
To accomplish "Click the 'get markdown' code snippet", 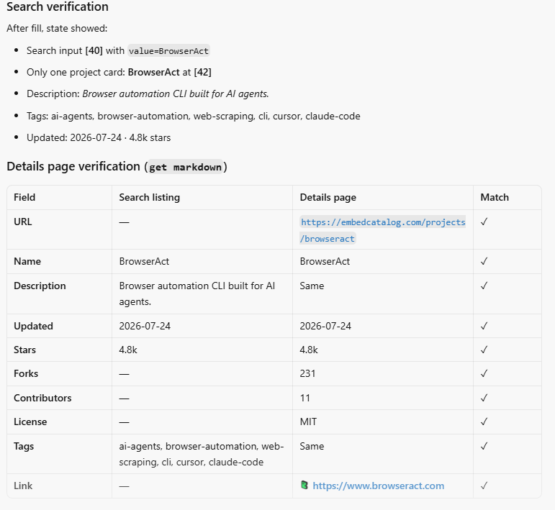I will point(185,167).
